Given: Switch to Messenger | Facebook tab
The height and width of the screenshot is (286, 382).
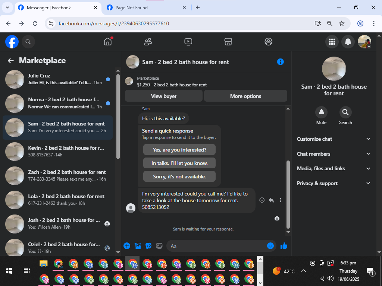Looking at the screenshot, I should pyautogui.click(x=58, y=8).
